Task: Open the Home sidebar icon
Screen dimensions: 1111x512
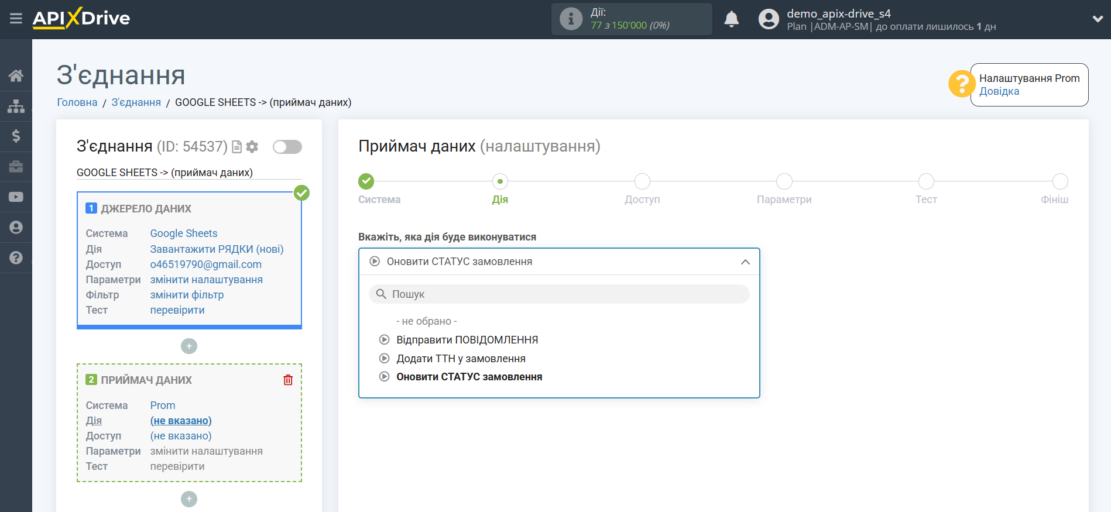Action: (16, 75)
